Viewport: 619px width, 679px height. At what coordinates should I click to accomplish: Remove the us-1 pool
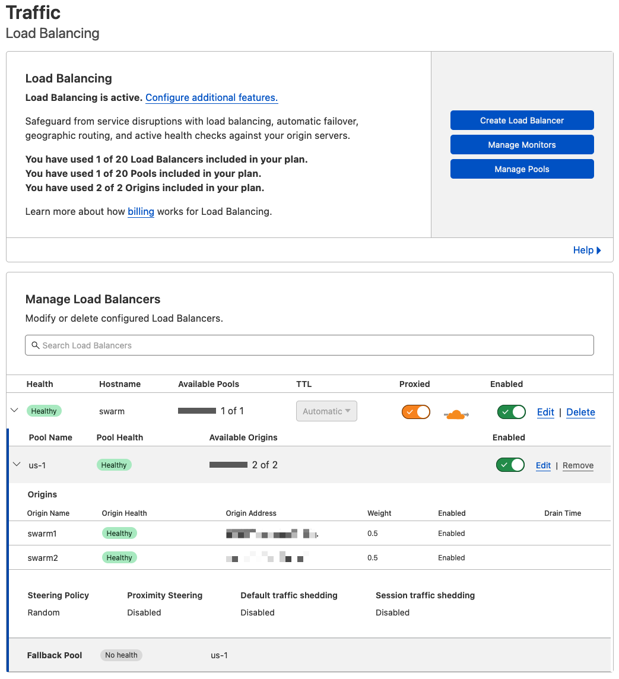click(x=578, y=465)
